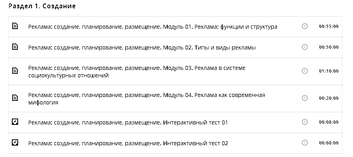Start Интерактивный тест 01
The width and height of the screenshot is (353, 157).
128,122
